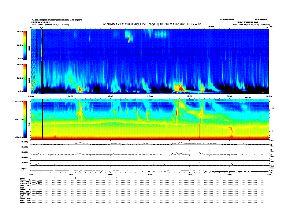Click the hatched region starting the RAD1 spectrogram

33,77
